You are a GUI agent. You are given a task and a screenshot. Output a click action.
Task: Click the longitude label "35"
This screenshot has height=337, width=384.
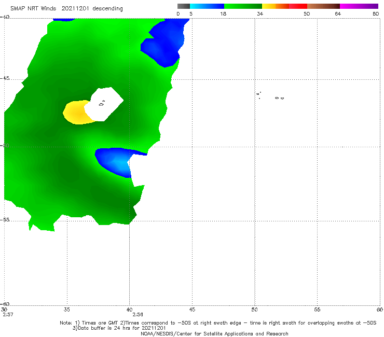66,310
